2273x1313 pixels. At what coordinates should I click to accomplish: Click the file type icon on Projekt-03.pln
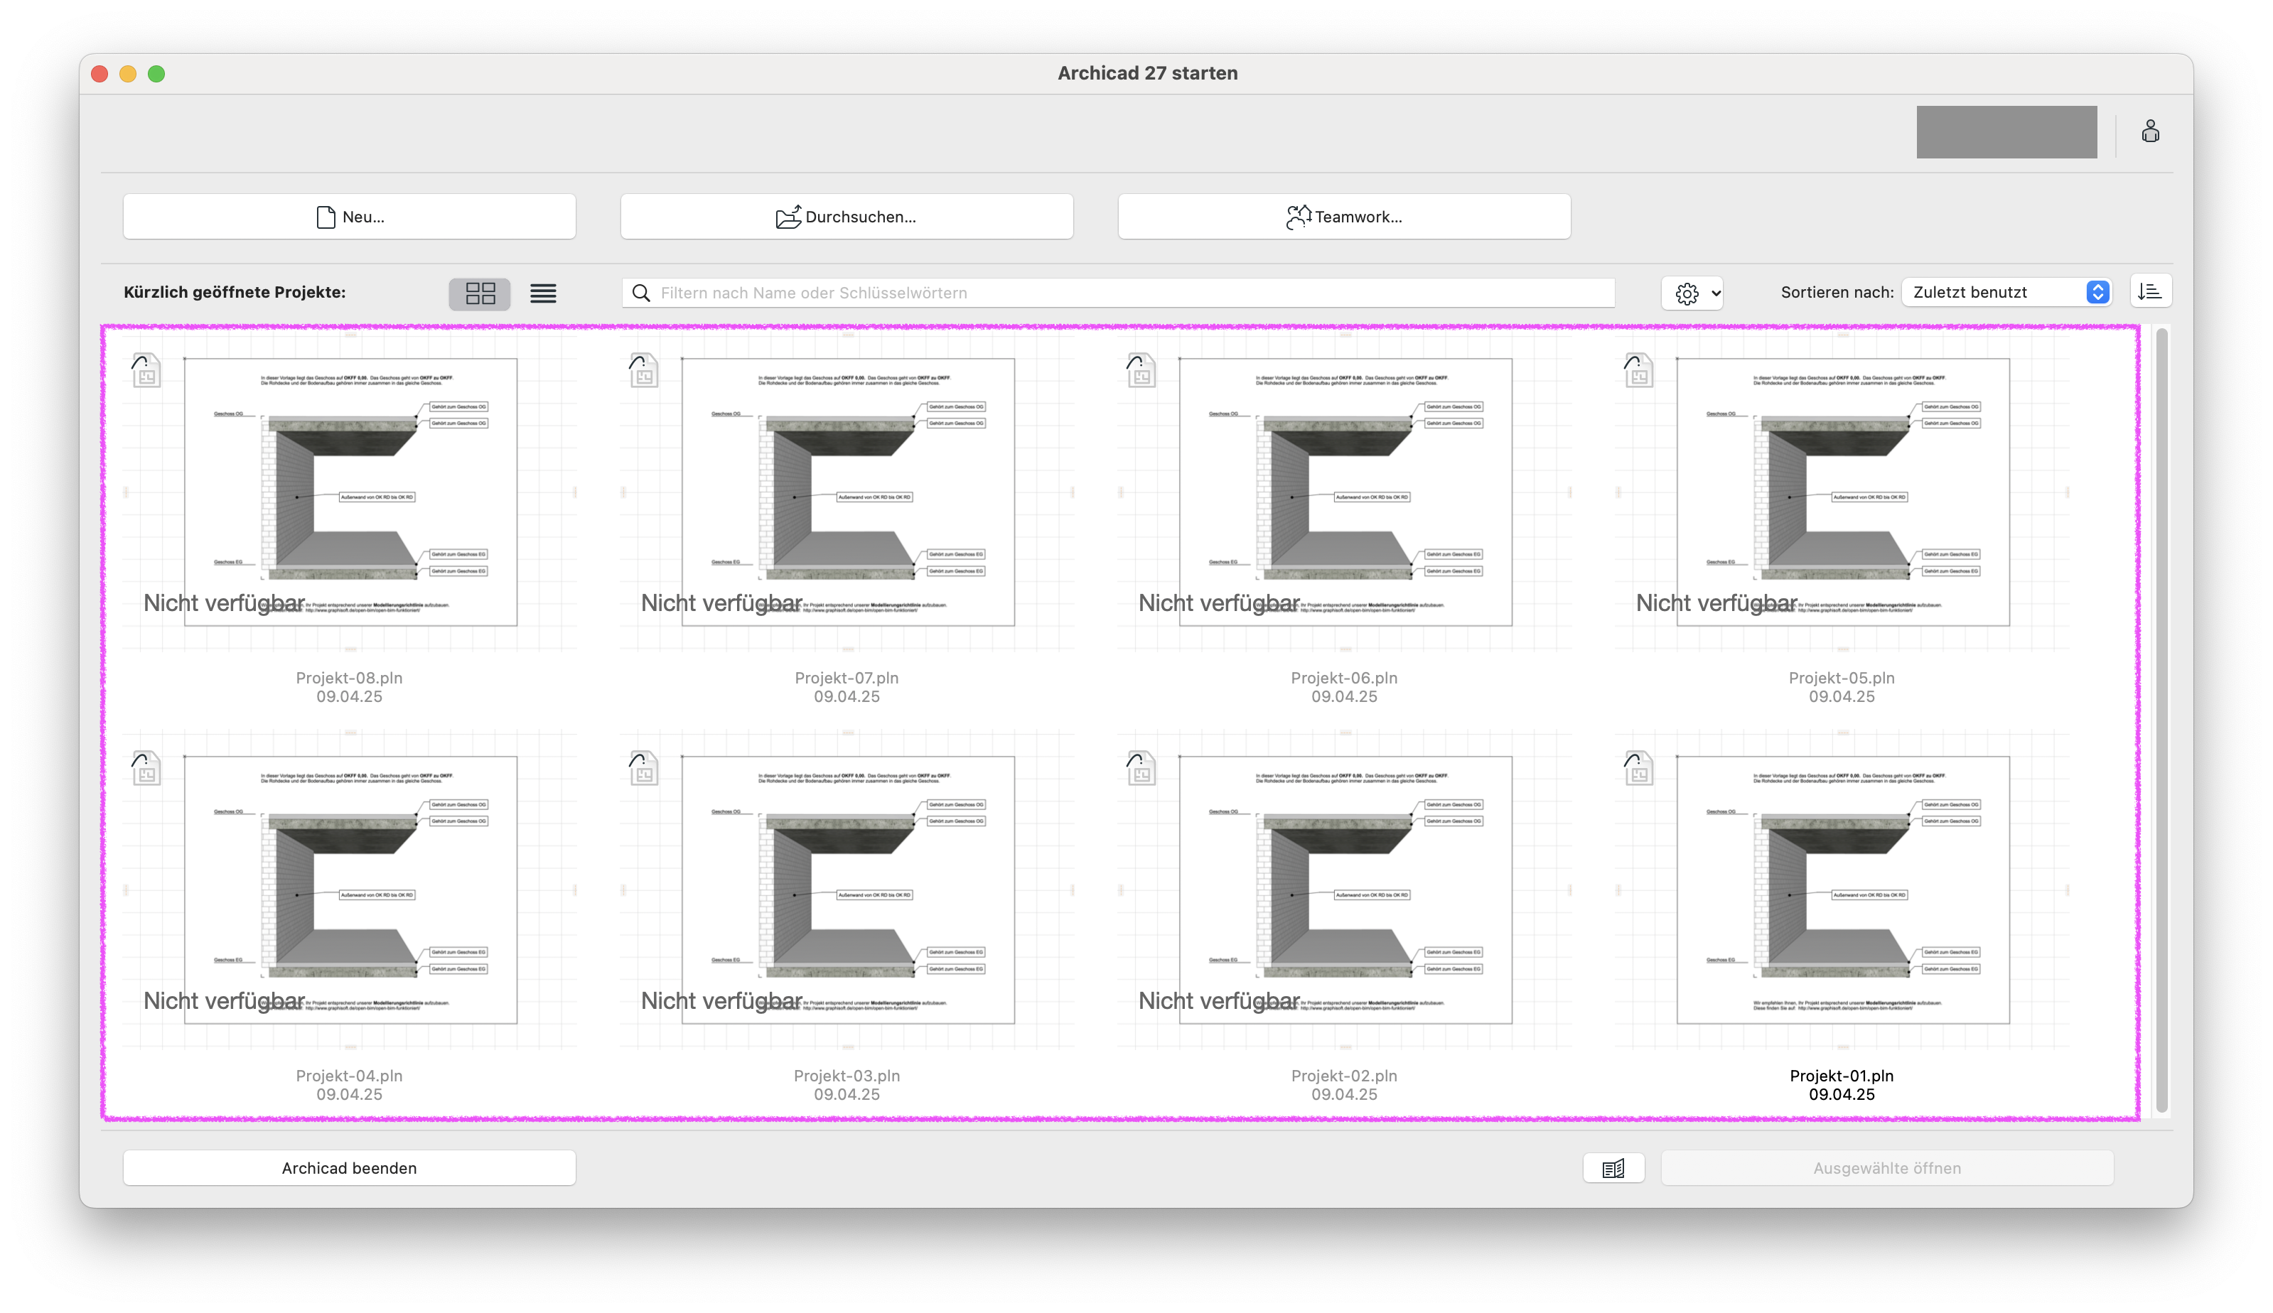tap(643, 767)
